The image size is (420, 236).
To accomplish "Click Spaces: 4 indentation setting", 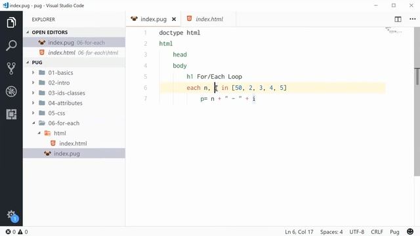I will pyautogui.click(x=331, y=231).
